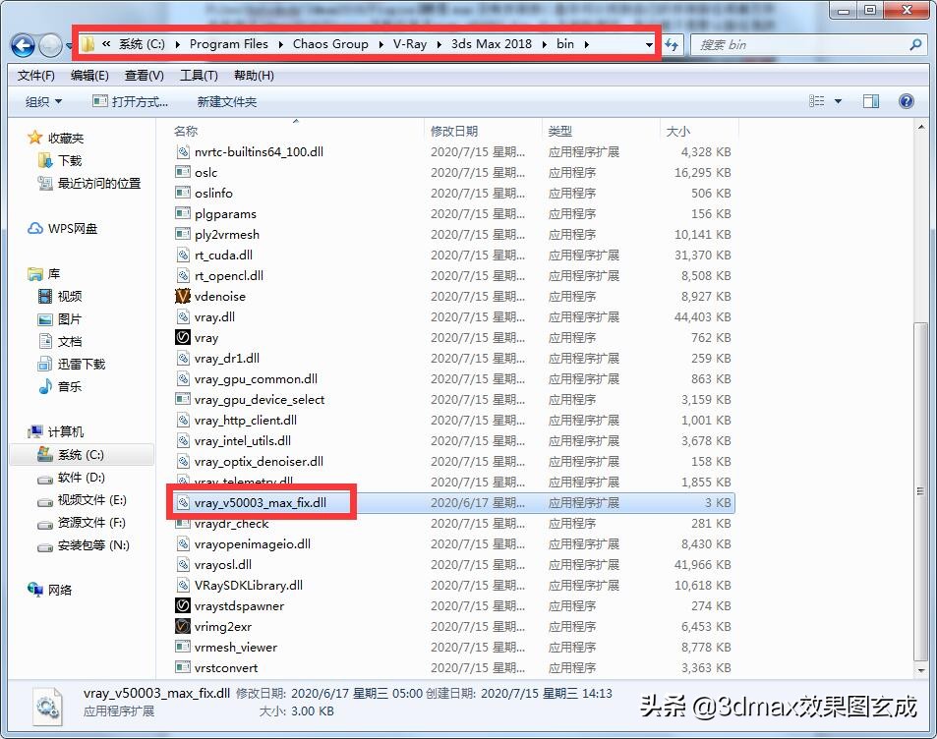
Task: Expand the arrow after 3ds Max 2018
Action: pos(544,44)
